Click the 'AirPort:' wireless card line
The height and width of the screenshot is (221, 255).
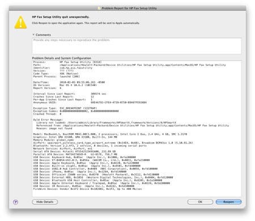coord(113,143)
